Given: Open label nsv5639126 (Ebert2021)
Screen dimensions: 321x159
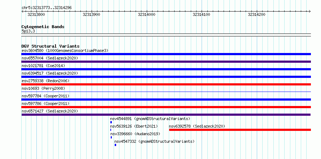Looking at the screenshot, I should tap(134, 126).
